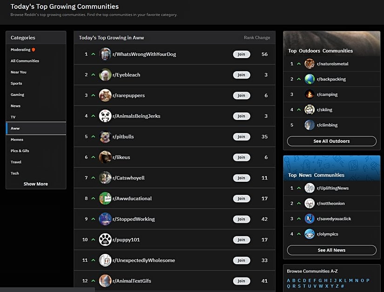Viewport: 384px width, 292px height.
Task: Click the r/Awwducational community icon
Action: [x=105, y=199]
